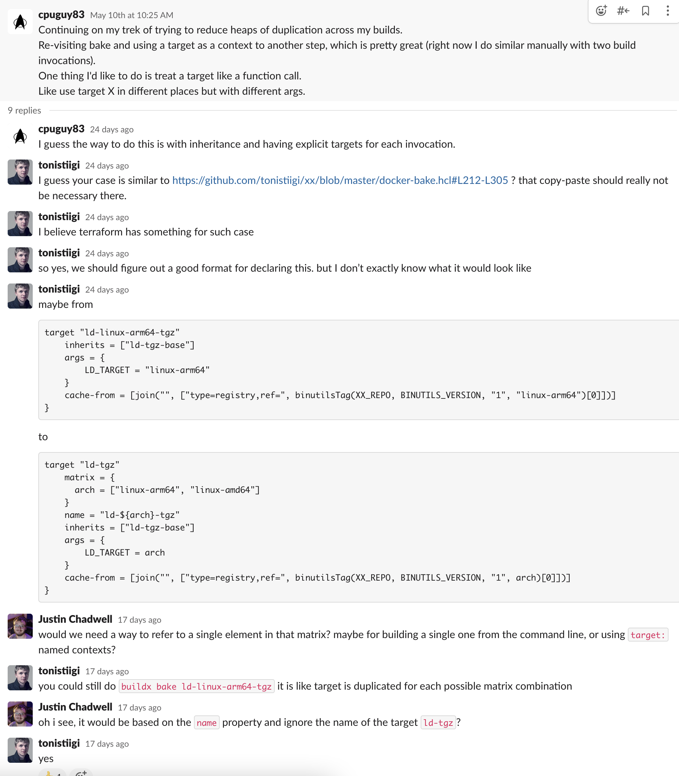The height and width of the screenshot is (776, 679).
Task: Open the docker-bake.hcl GitHub link
Action: tap(340, 180)
